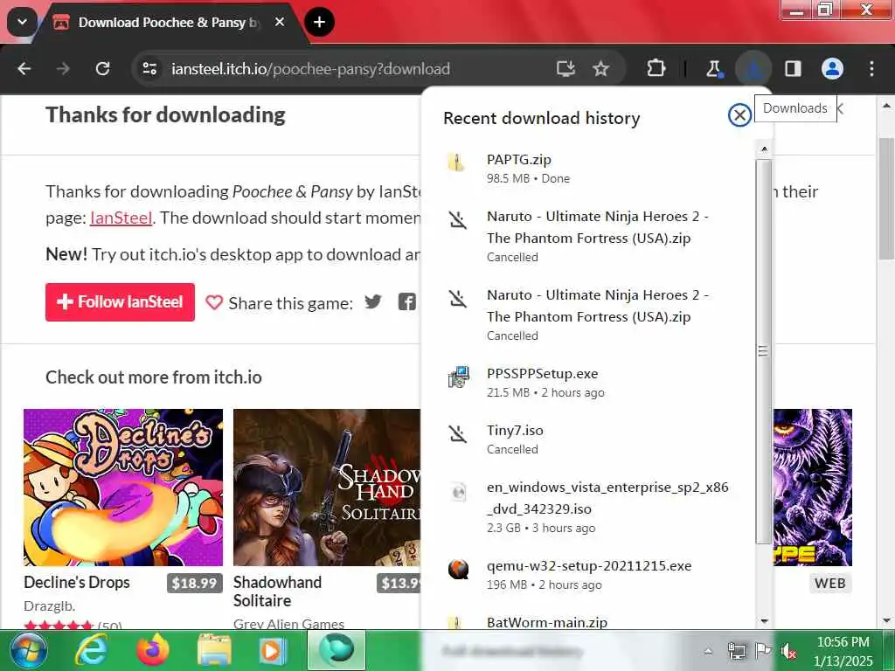Follow the IanSteel developer link

(121, 218)
